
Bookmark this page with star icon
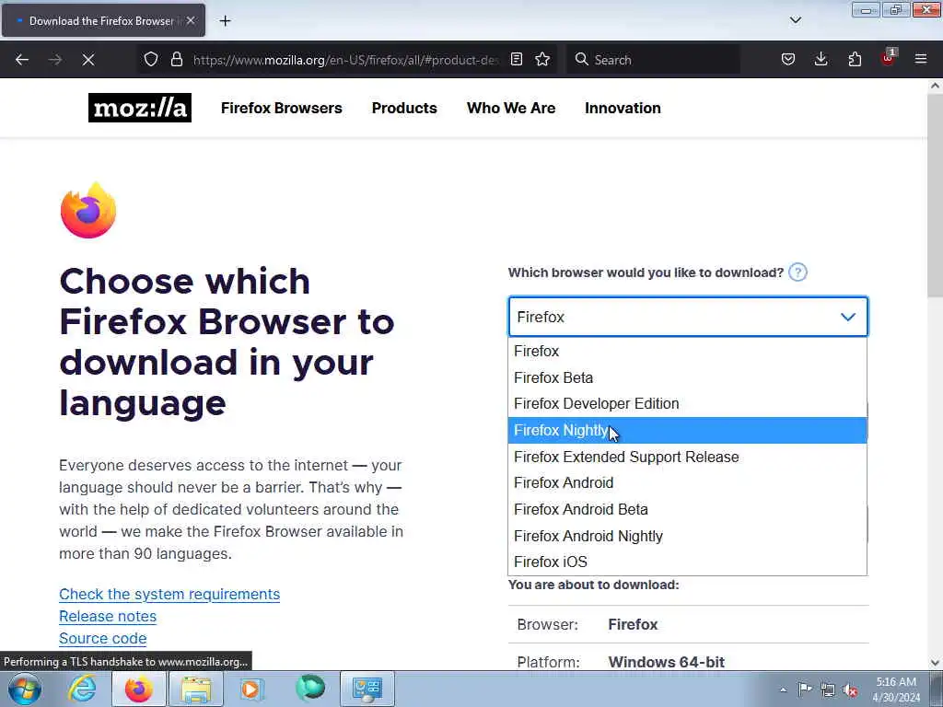(x=542, y=60)
